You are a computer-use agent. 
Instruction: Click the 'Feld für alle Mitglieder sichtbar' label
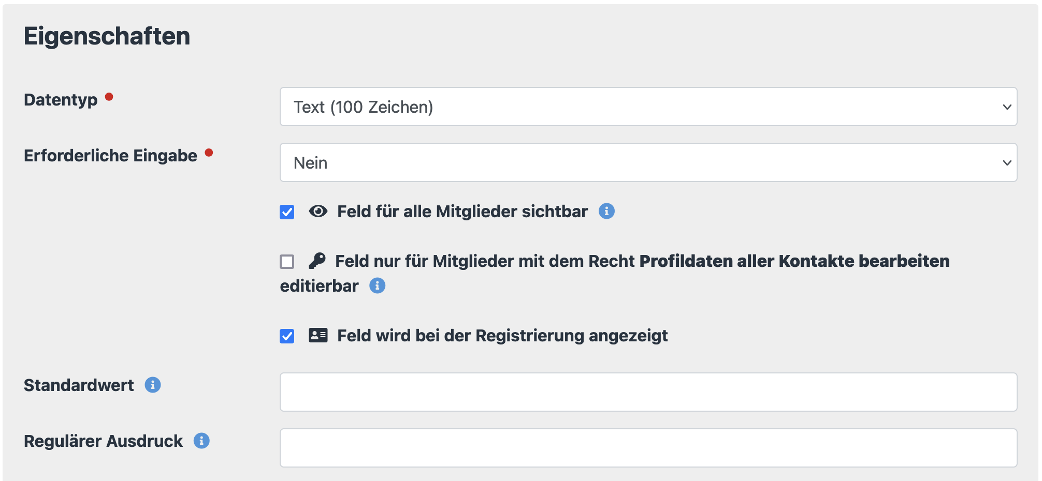[x=462, y=212]
